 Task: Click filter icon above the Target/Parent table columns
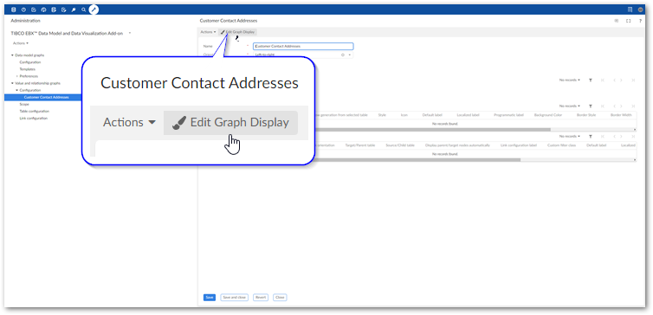(591, 137)
